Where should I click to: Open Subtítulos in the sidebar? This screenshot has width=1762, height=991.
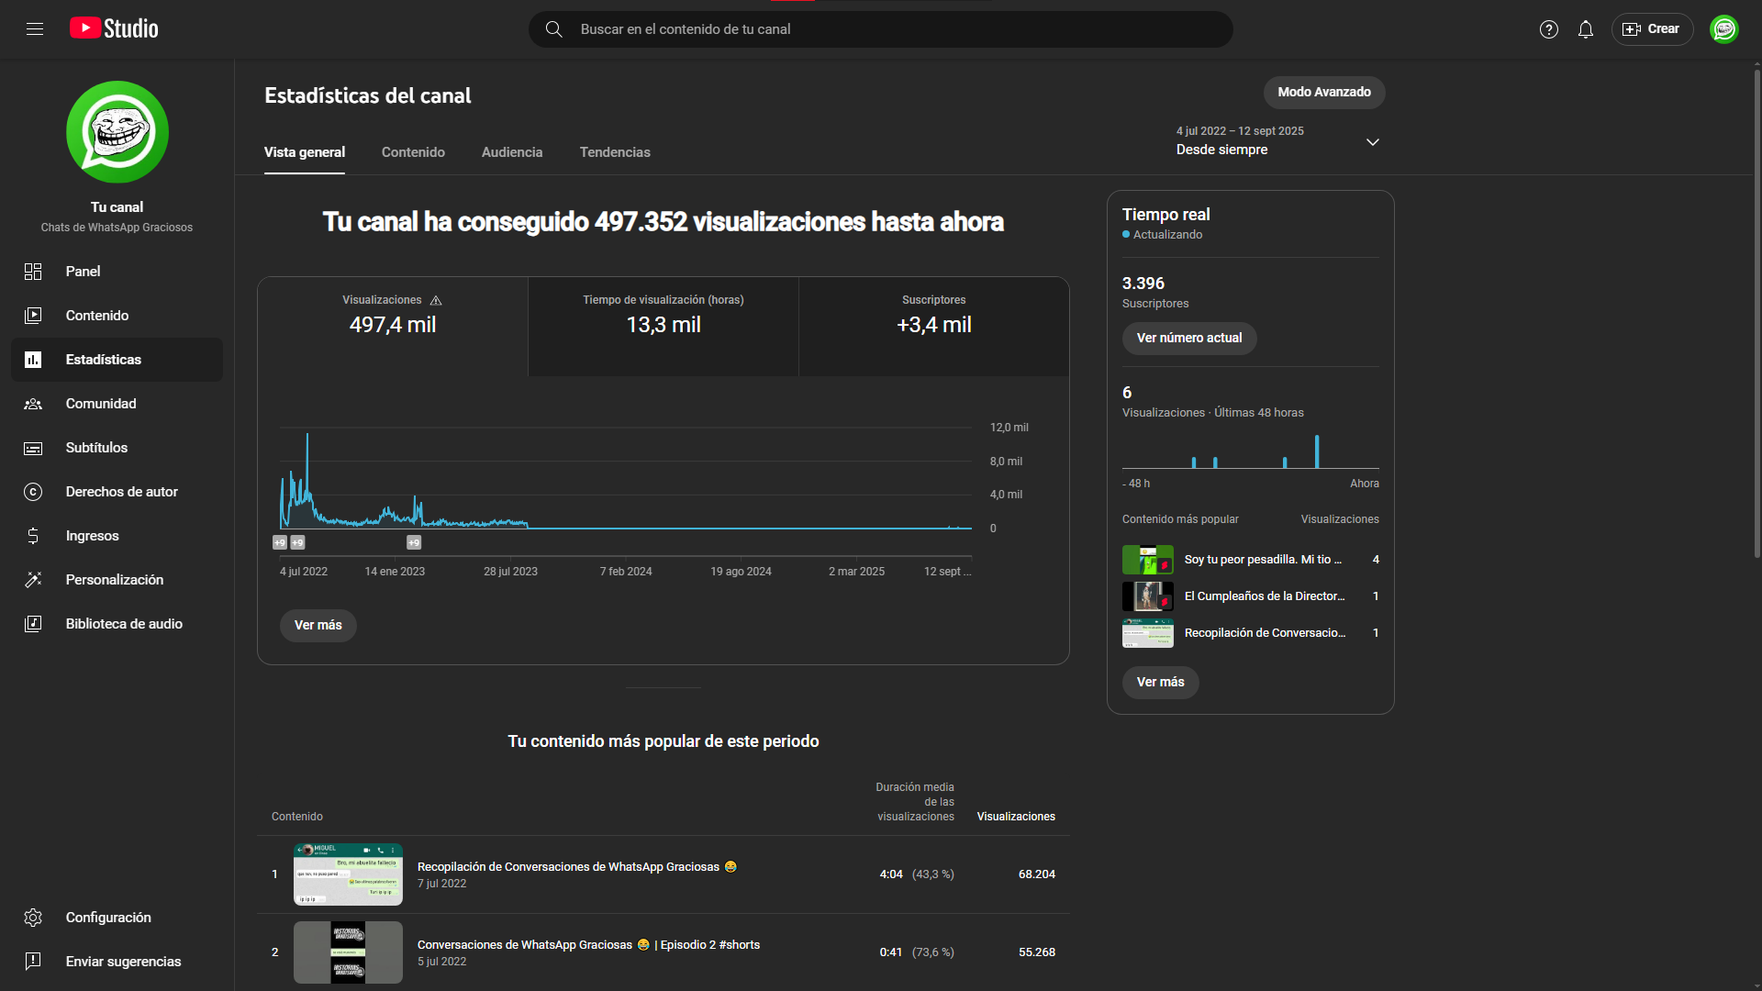pyautogui.click(x=117, y=448)
